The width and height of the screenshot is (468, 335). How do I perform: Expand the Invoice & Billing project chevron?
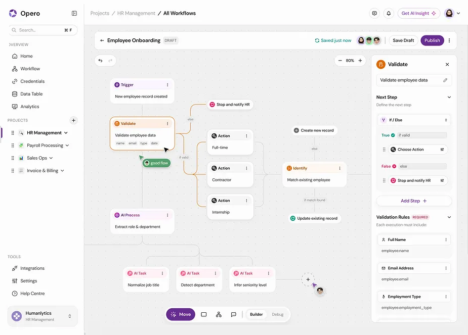[x=62, y=171]
